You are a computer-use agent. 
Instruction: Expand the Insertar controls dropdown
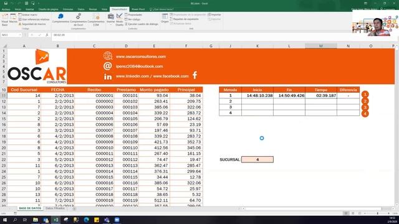(x=111, y=19)
